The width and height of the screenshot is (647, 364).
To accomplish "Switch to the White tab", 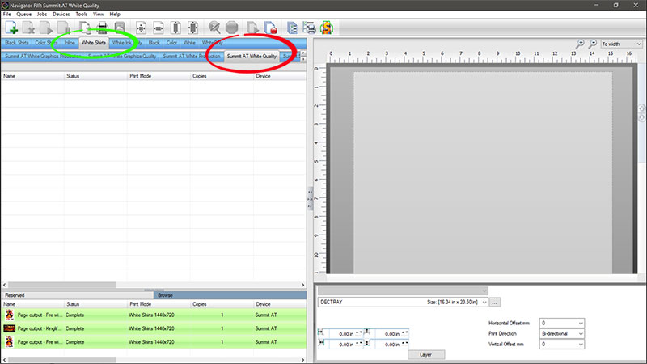I will pos(189,43).
